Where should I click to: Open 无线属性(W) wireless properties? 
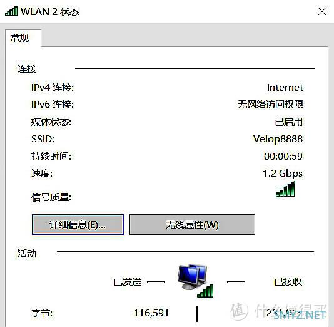click(x=192, y=225)
